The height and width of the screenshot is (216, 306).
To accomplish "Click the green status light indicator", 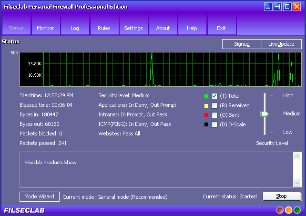I will 297,210.
